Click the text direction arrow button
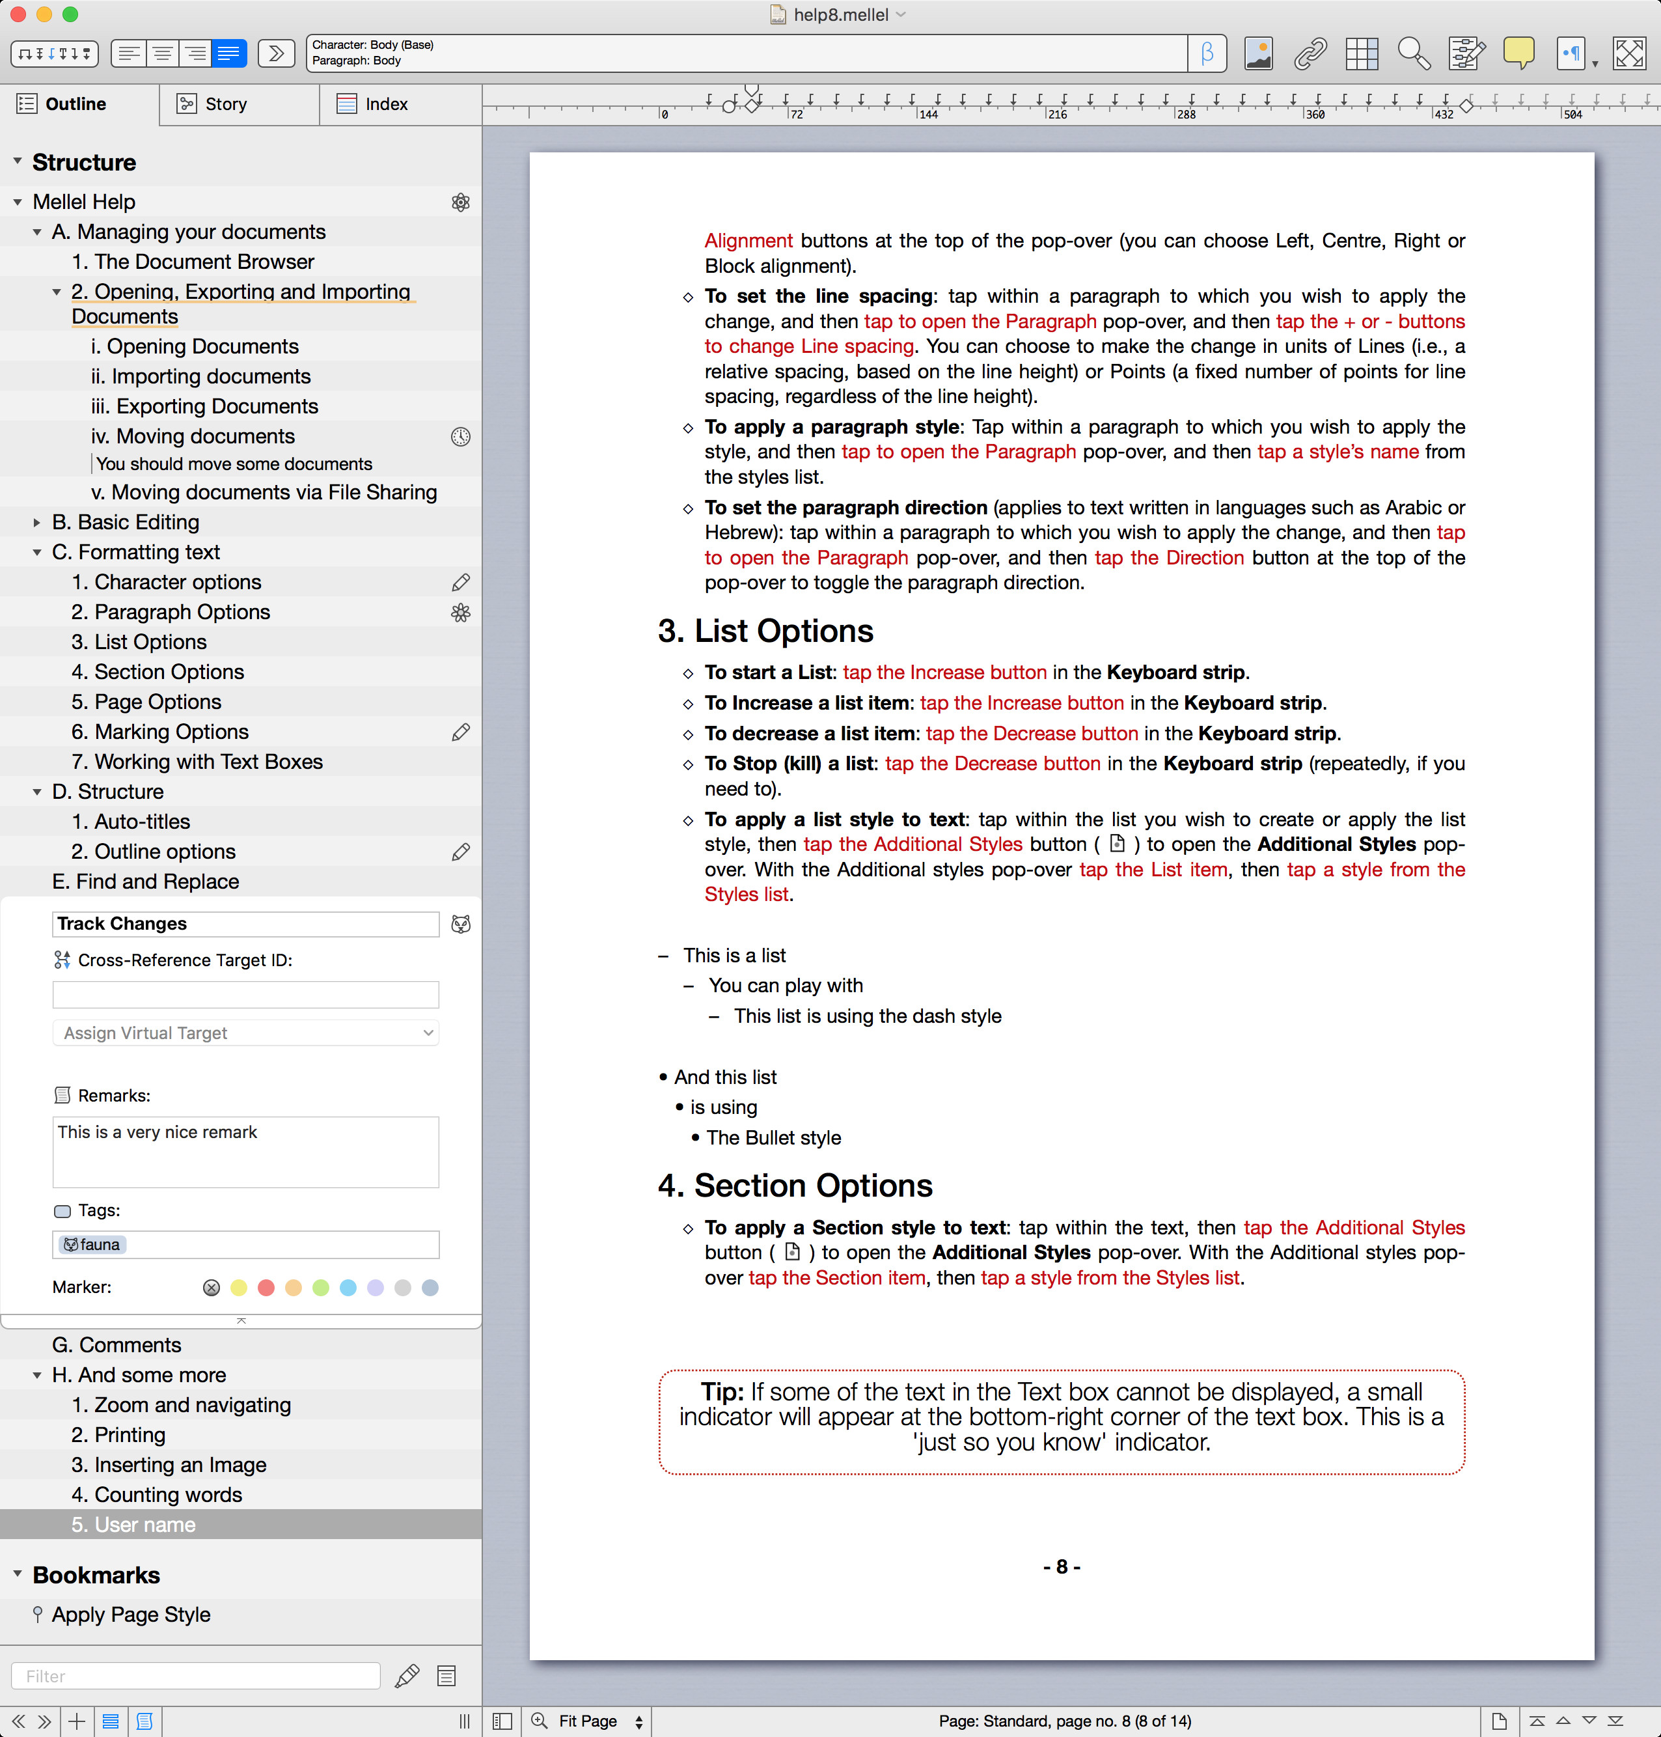 [x=276, y=53]
